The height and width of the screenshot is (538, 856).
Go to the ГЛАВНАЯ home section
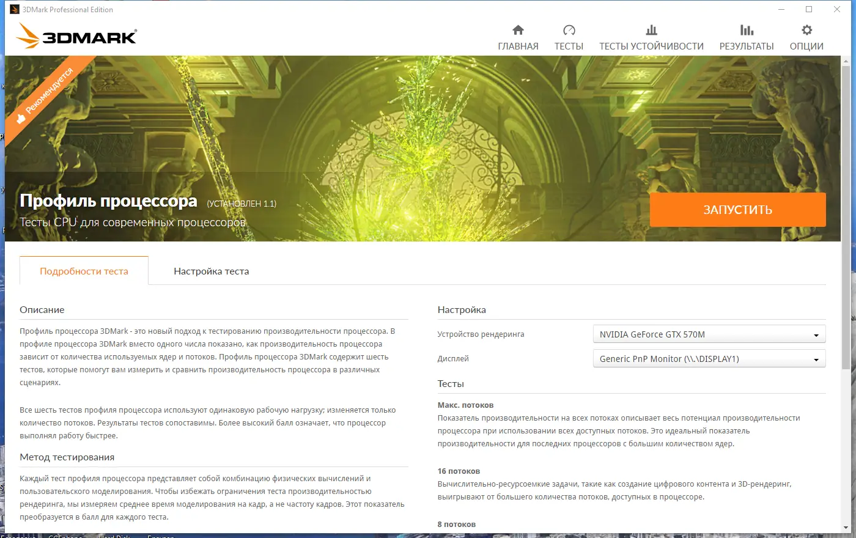(518, 38)
